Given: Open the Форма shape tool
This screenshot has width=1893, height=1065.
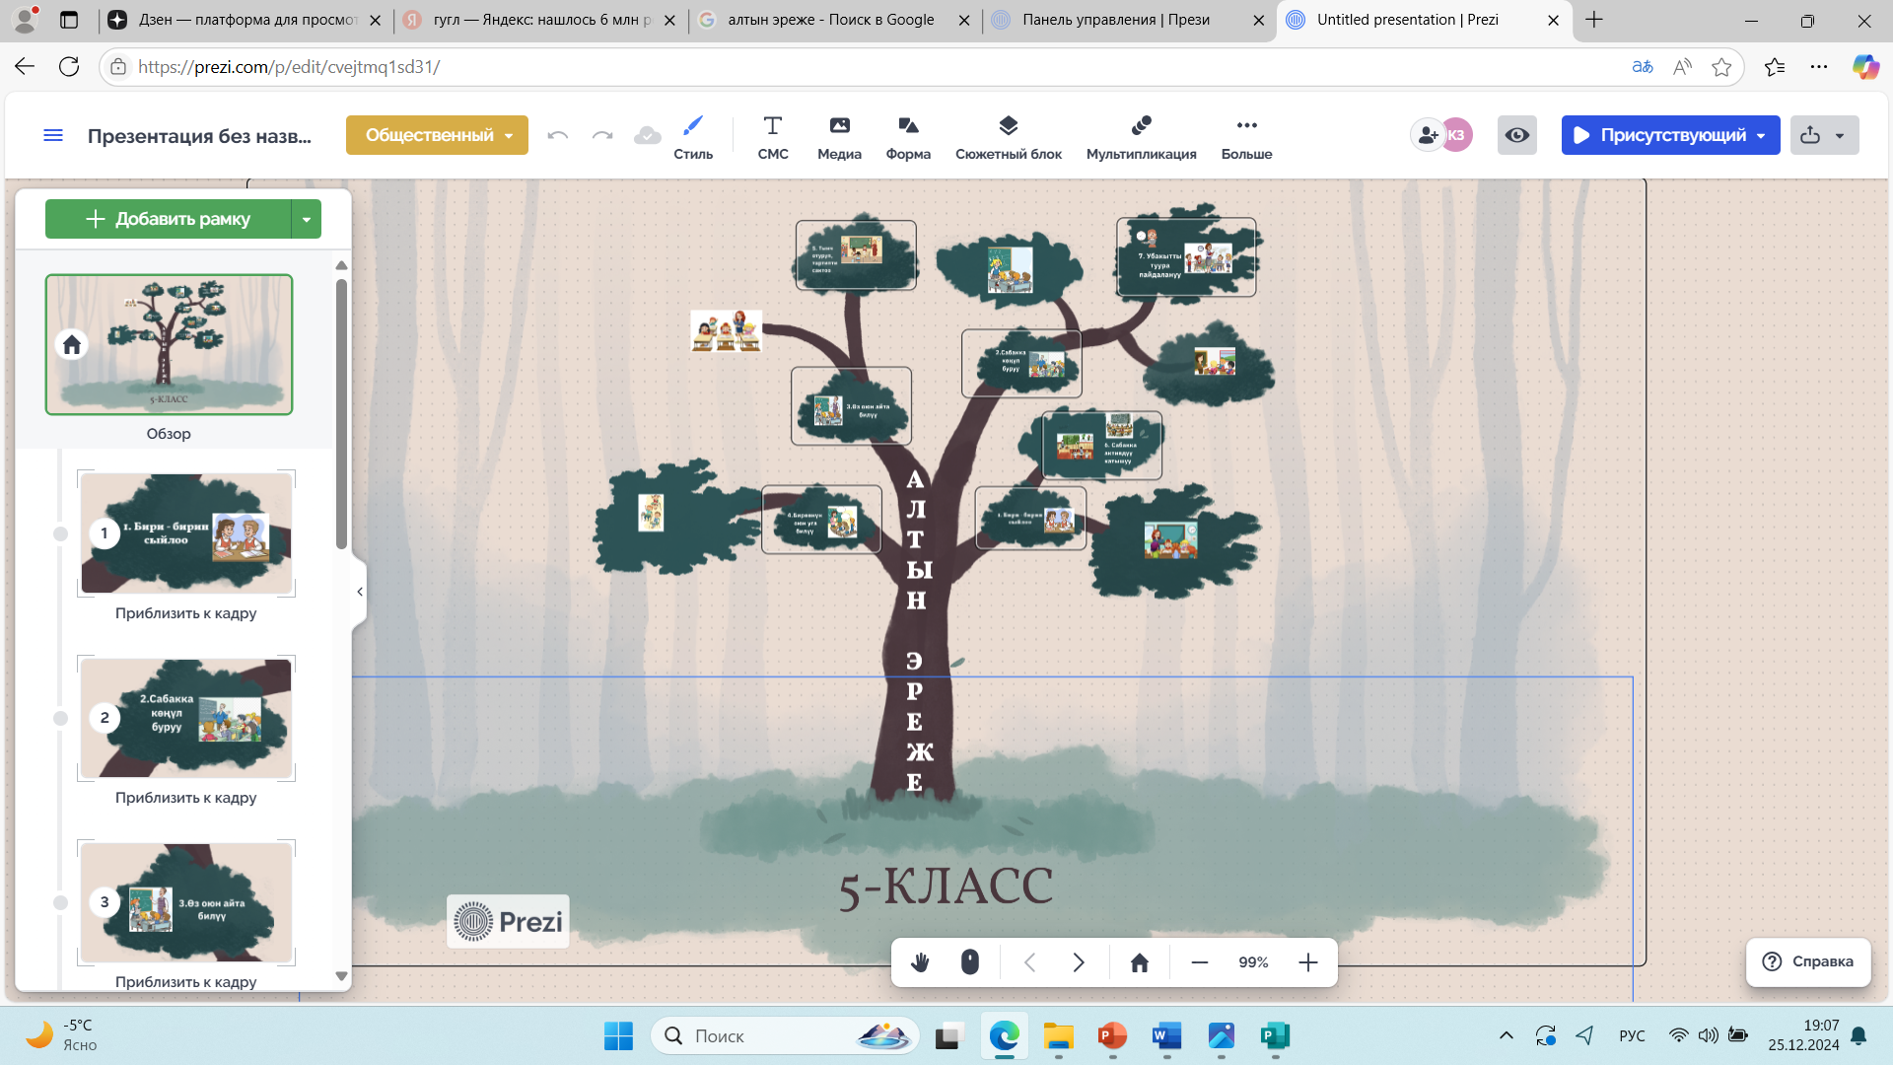Looking at the screenshot, I should click(x=908, y=137).
